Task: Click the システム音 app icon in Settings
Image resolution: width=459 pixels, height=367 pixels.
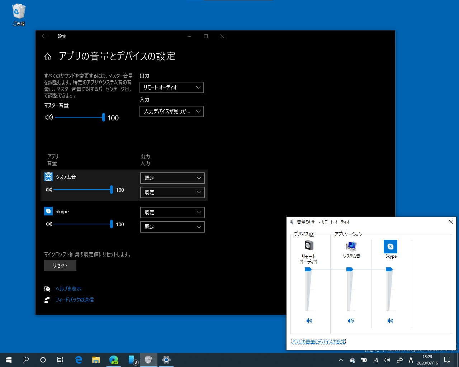Action: [x=48, y=177]
